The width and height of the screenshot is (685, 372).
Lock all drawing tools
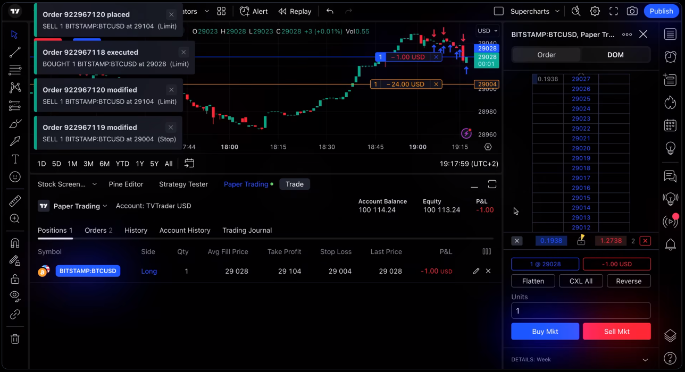point(15,278)
